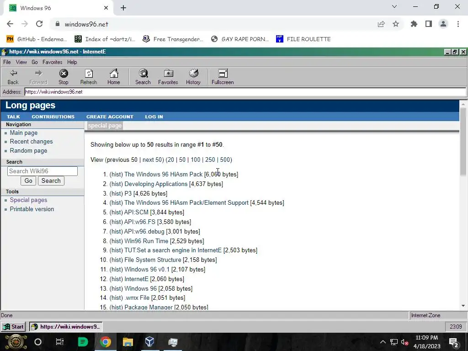Close the Windows 96 tab
This screenshot has height=351, width=468.
106,8
